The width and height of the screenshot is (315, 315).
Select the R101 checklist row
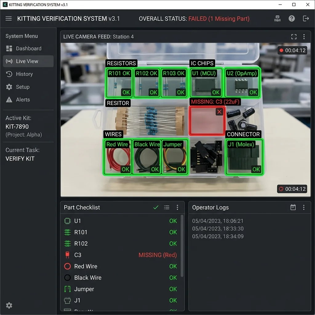click(x=121, y=232)
